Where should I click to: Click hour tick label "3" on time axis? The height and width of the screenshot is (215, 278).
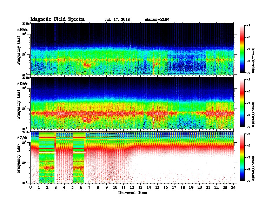click(x=56, y=187)
